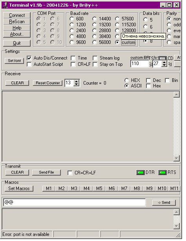
Task: Run macro M5
Action: [x=99, y=188]
